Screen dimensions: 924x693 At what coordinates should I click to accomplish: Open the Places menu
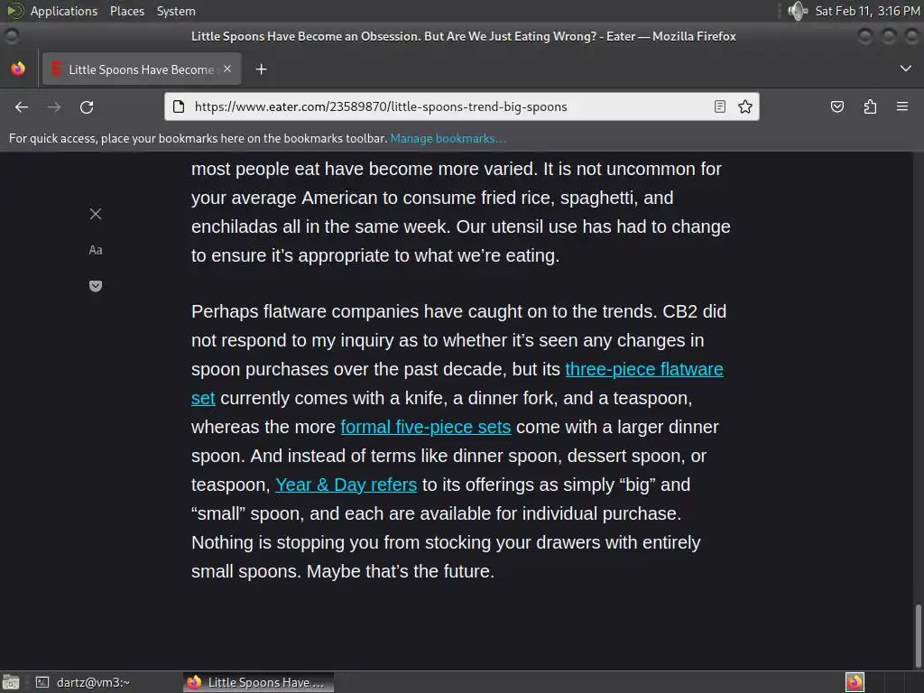127,11
